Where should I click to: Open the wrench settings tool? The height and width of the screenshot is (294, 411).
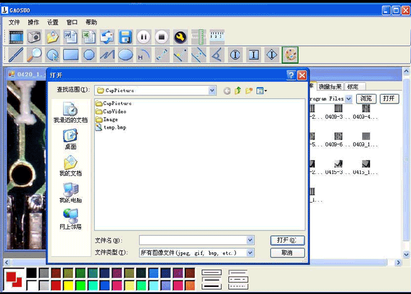[180, 37]
